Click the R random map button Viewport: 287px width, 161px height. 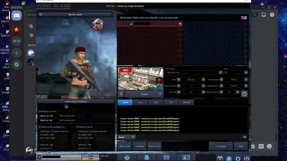(x=121, y=94)
